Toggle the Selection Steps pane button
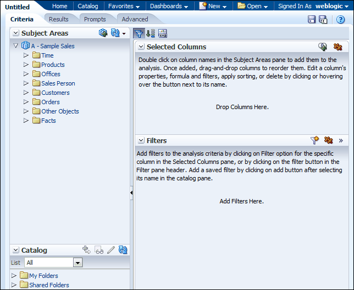This screenshot has width=354, height=290. click(151, 33)
